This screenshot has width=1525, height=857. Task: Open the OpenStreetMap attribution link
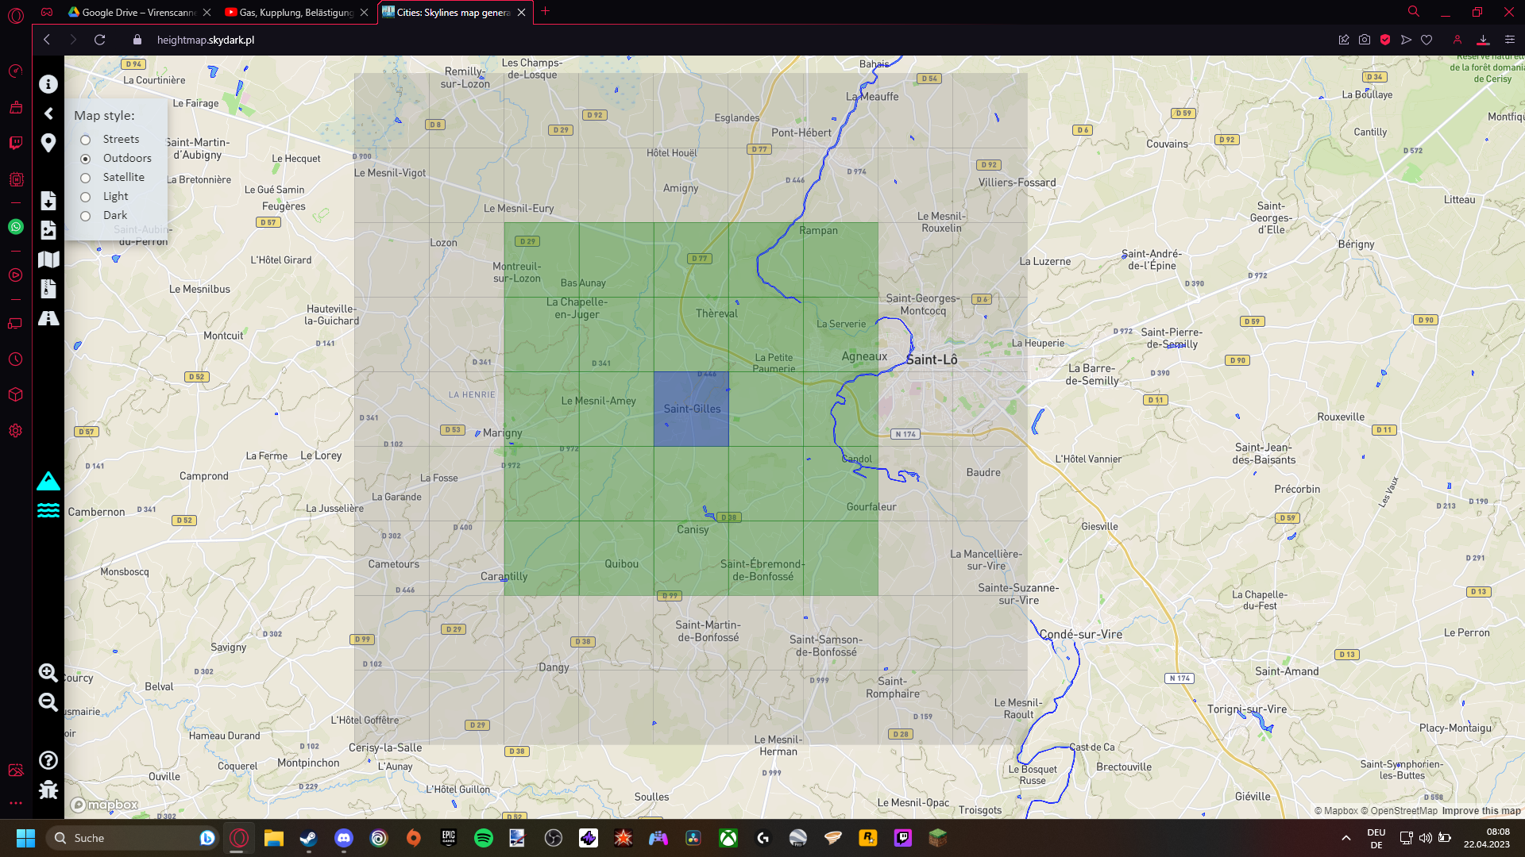click(1398, 811)
